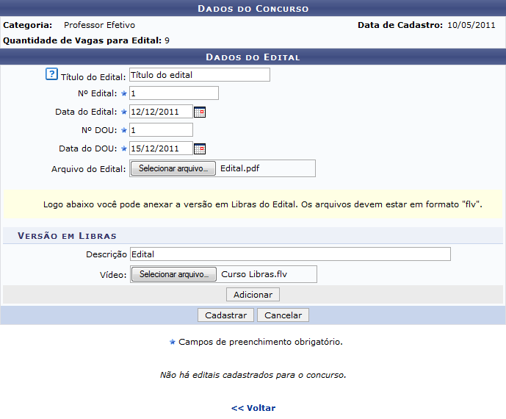Click the help icon beside Título do Edital
This screenshot has width=506, height=419.
click(51, 74)
